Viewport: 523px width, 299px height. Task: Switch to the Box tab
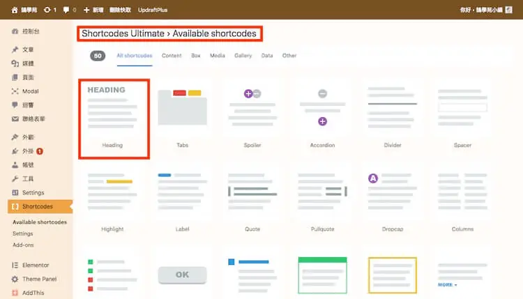pyautogui.click(x=196, y=56)
